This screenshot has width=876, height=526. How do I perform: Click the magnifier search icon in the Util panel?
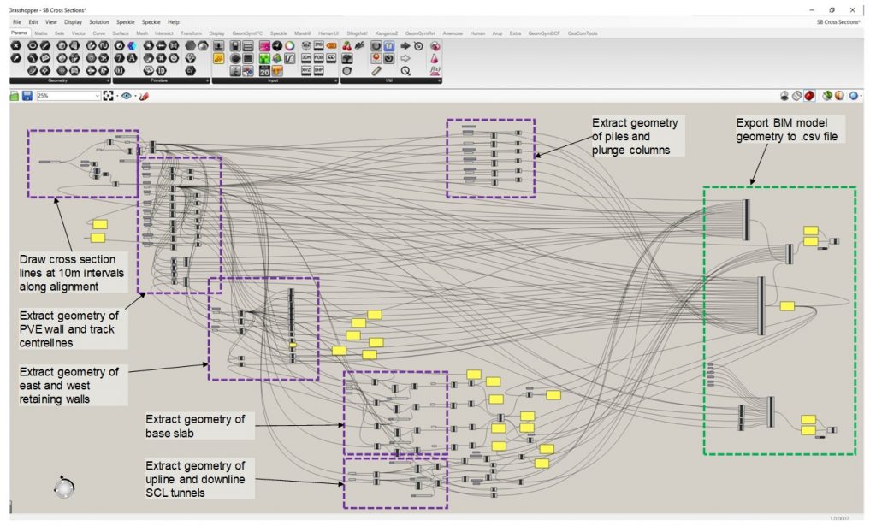pyautogui.click(x=406, y=70)
